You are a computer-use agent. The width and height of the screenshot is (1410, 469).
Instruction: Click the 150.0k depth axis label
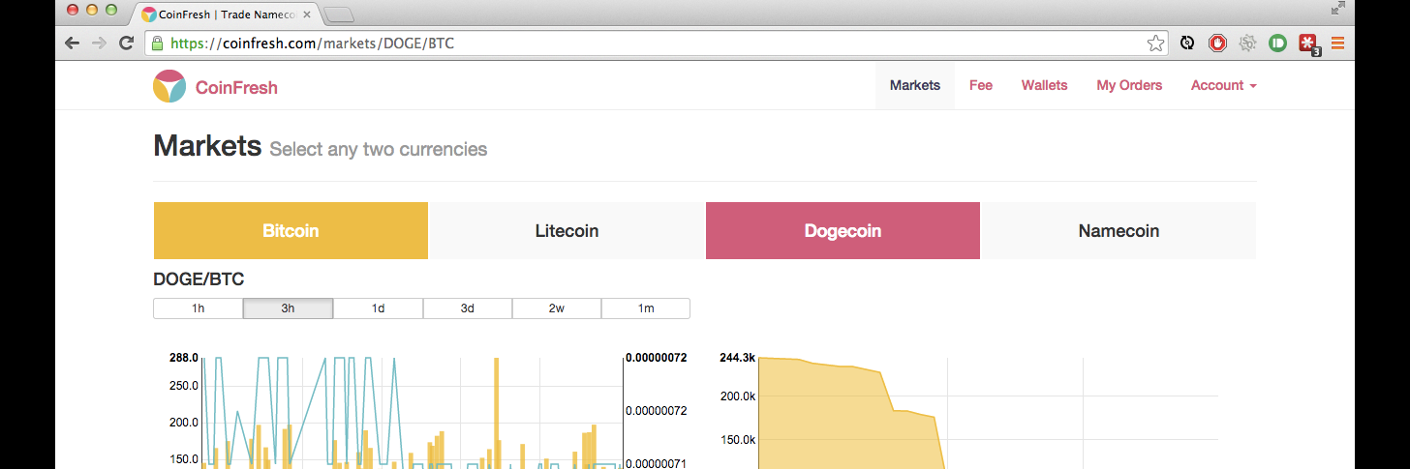[737, 440]
